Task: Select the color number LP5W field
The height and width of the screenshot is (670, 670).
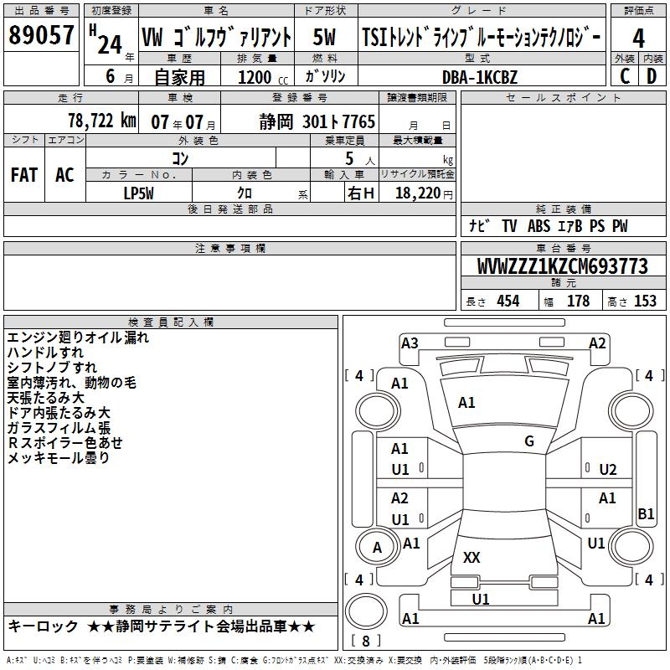Action: coord(139,193)
